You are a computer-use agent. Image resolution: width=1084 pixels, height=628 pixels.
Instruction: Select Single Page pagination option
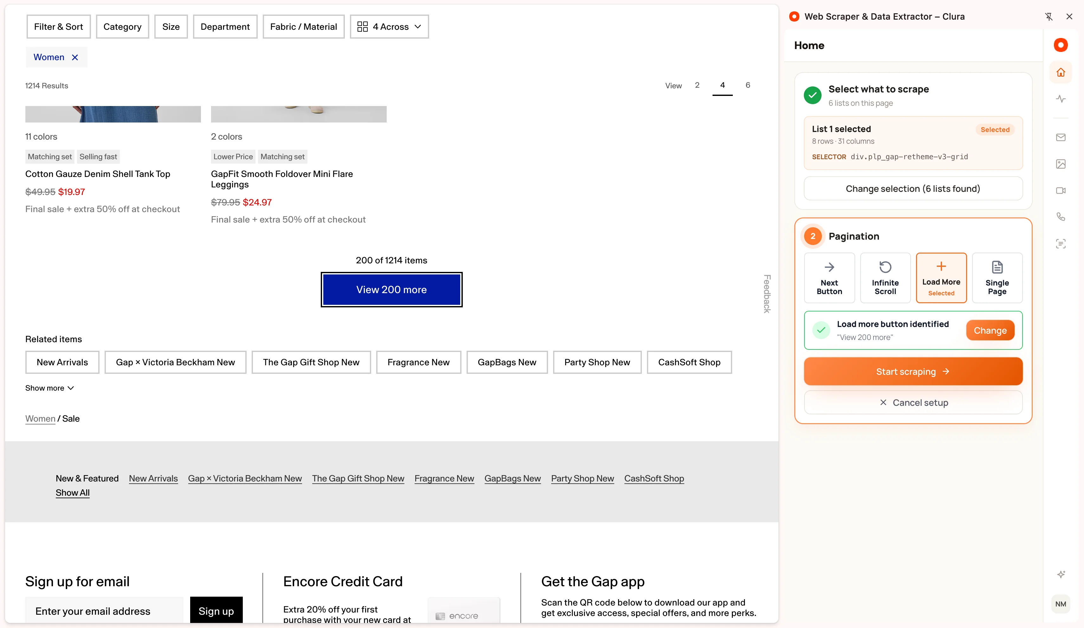[x=997, y=278]
